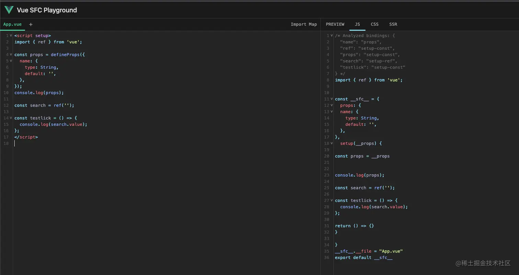Screen dimensions: 519x275
Task: Switch to the PREVIEW output tab
Action: coord(335,24)
